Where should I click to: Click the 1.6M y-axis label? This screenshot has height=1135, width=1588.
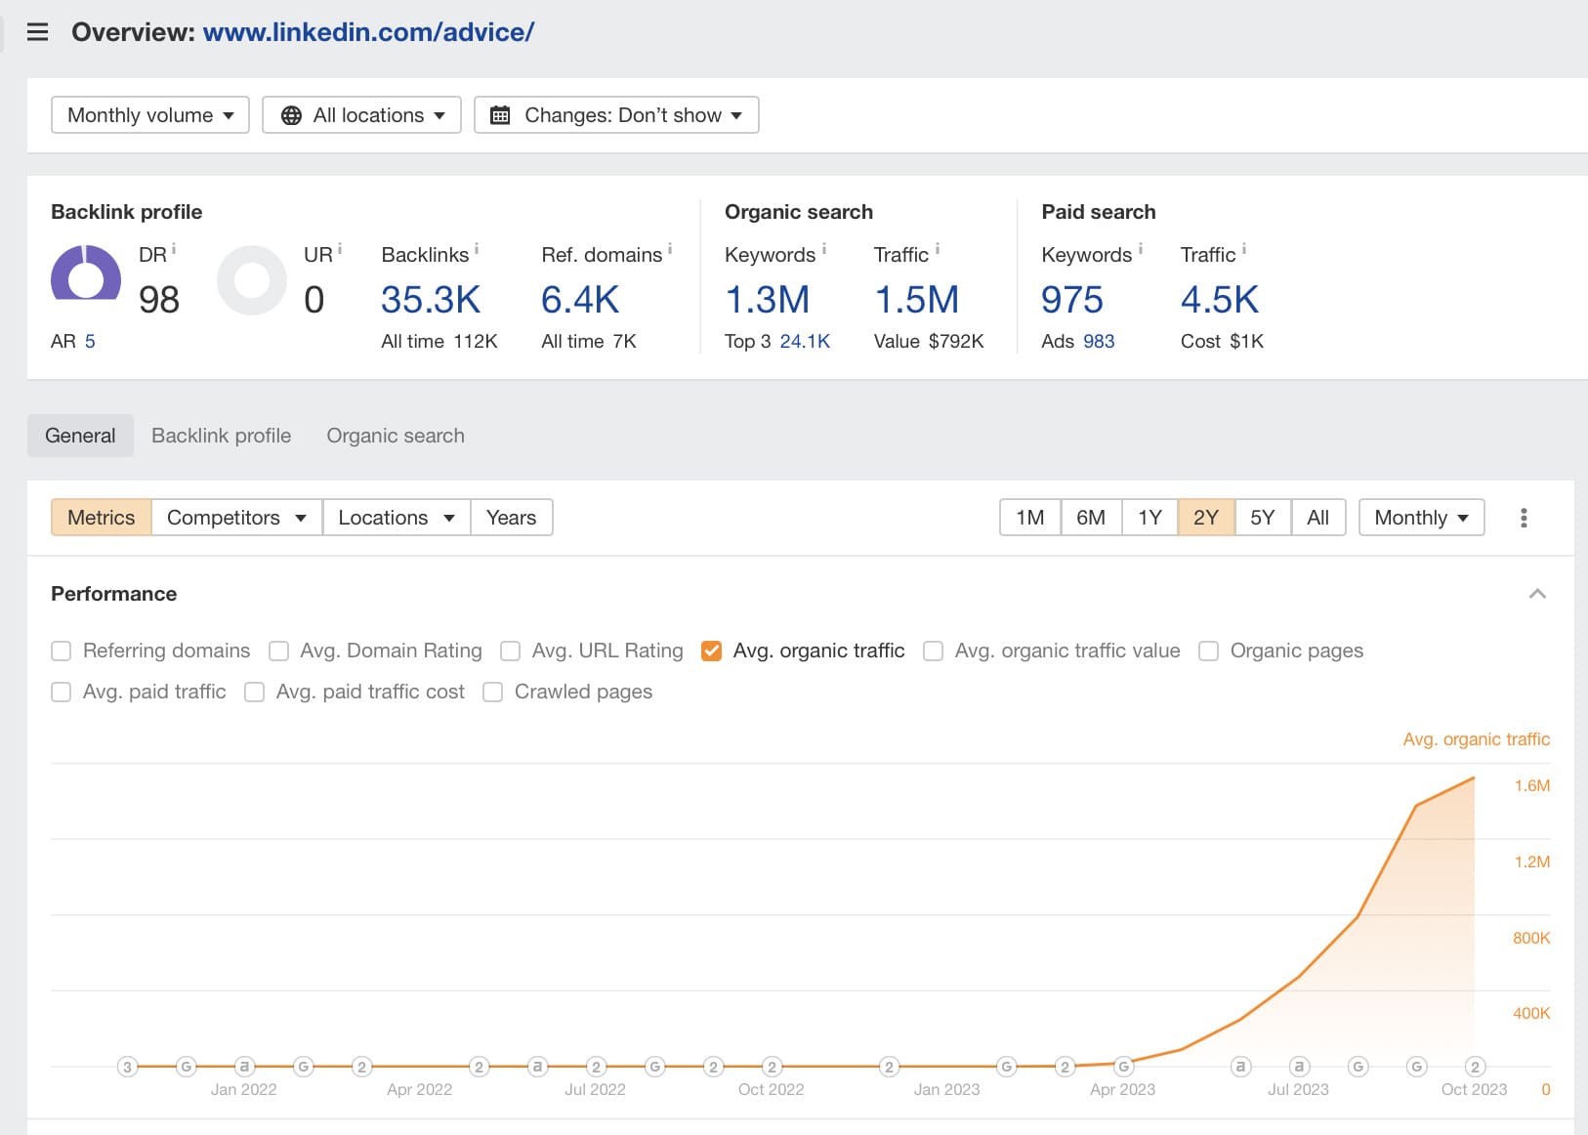pos(1532,785)
